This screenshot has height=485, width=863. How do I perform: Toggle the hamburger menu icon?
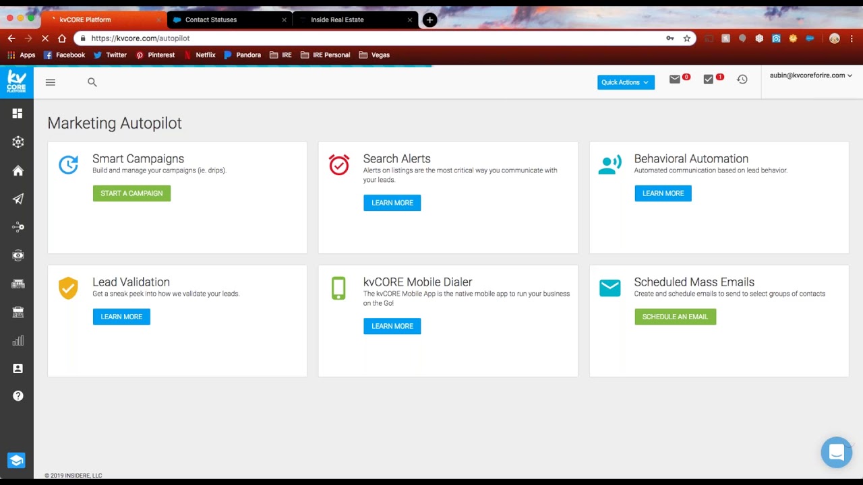(51, 82)
